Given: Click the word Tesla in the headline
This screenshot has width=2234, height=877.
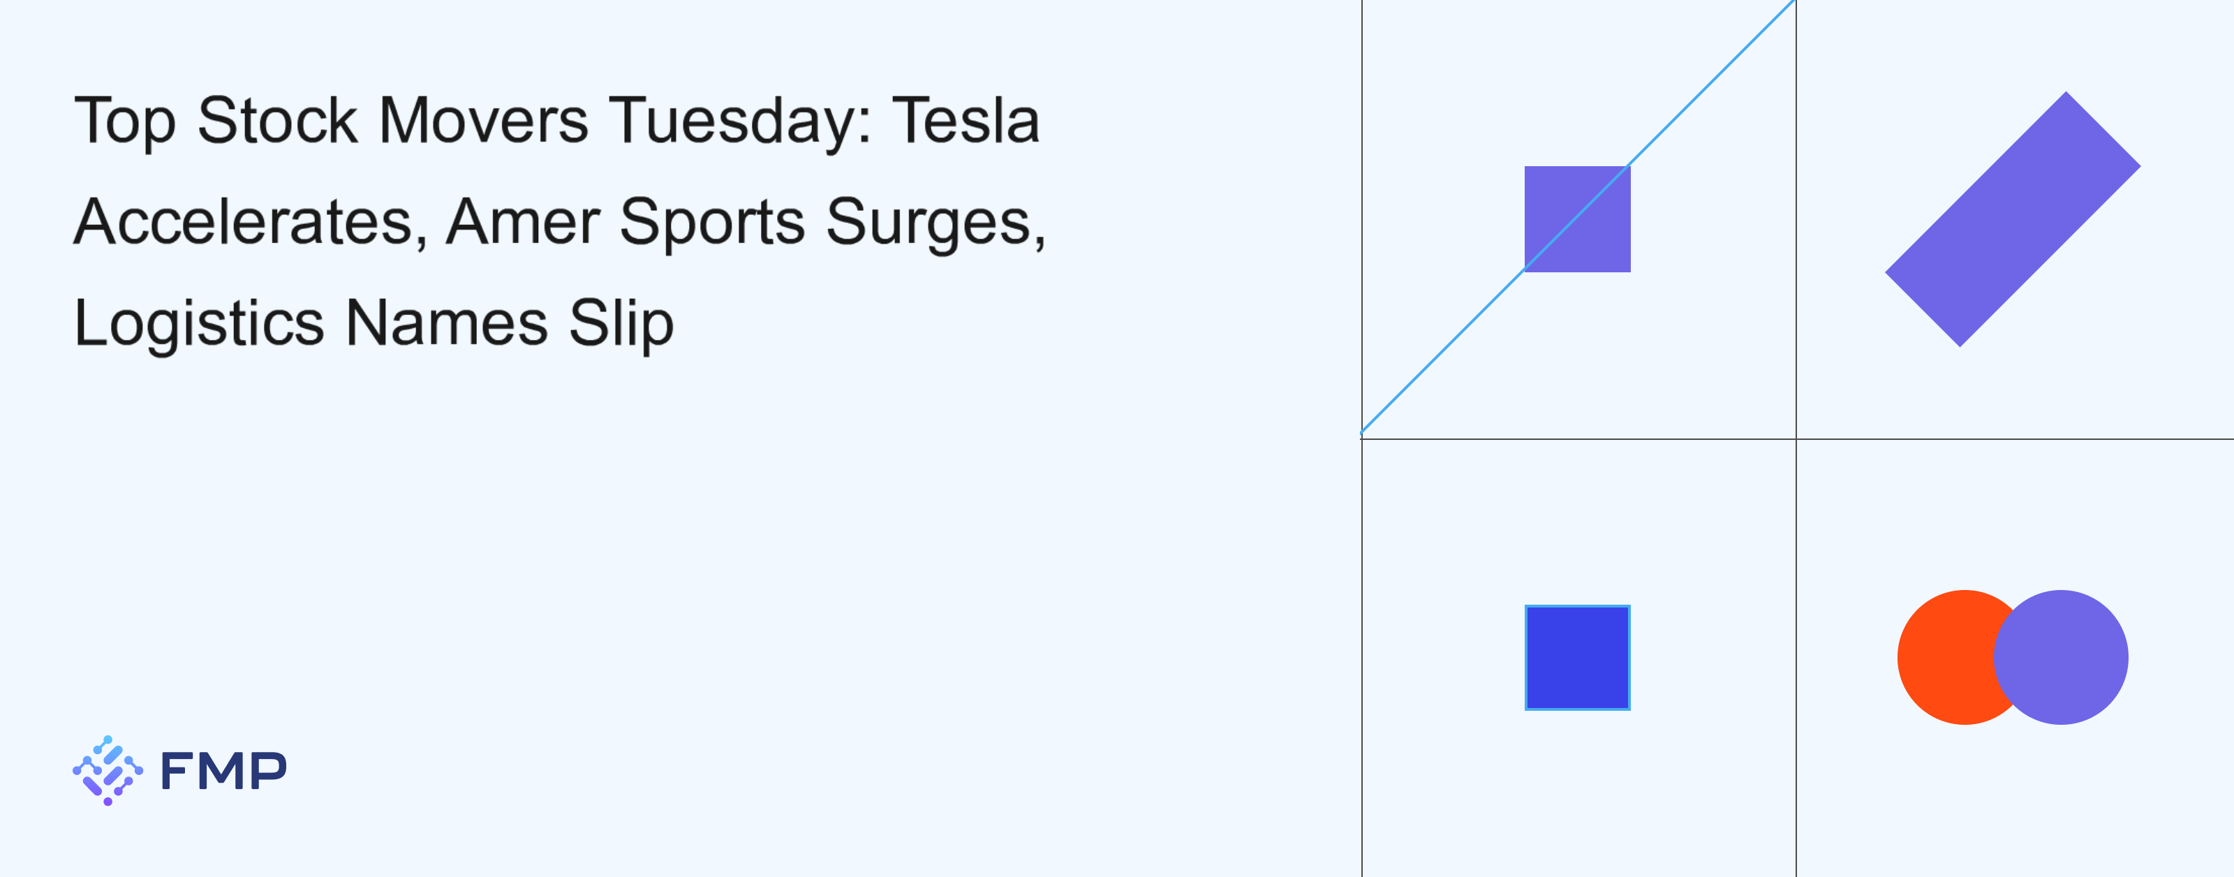Looking at the screenshot, I should pyautogui.click(x=966, y=121).
